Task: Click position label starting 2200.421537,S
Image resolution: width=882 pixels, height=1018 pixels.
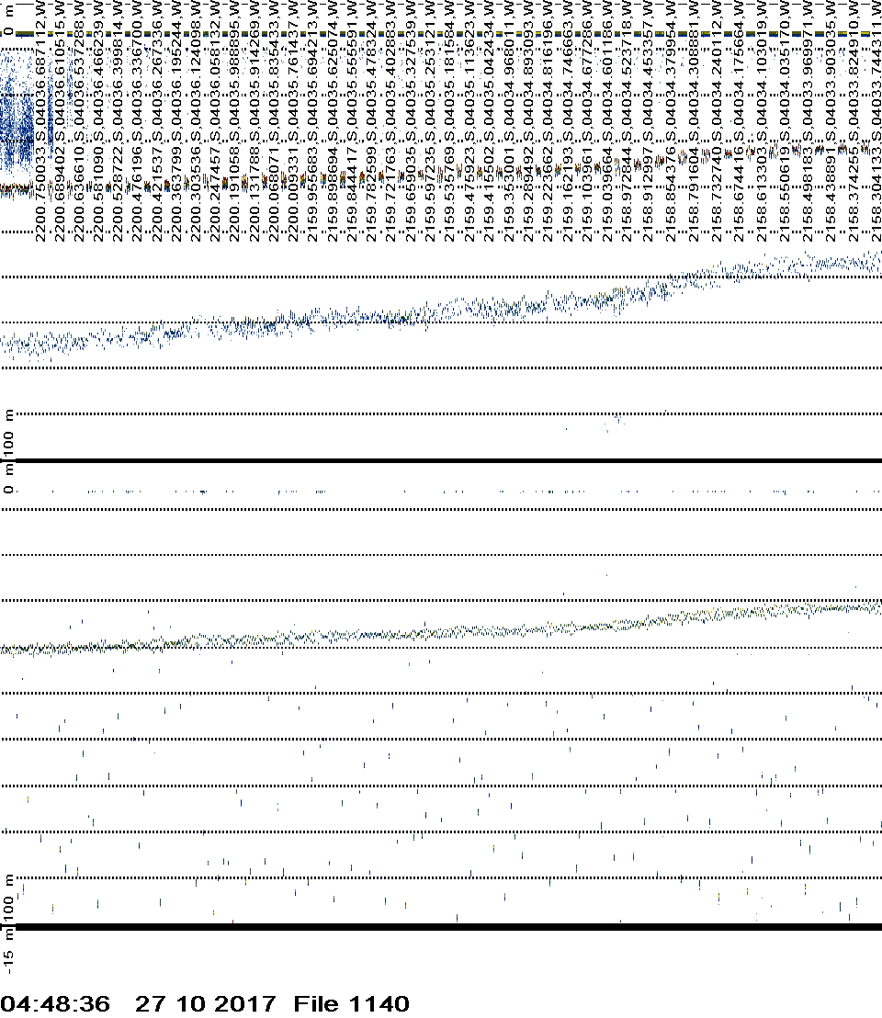Action: click(157, 120)
